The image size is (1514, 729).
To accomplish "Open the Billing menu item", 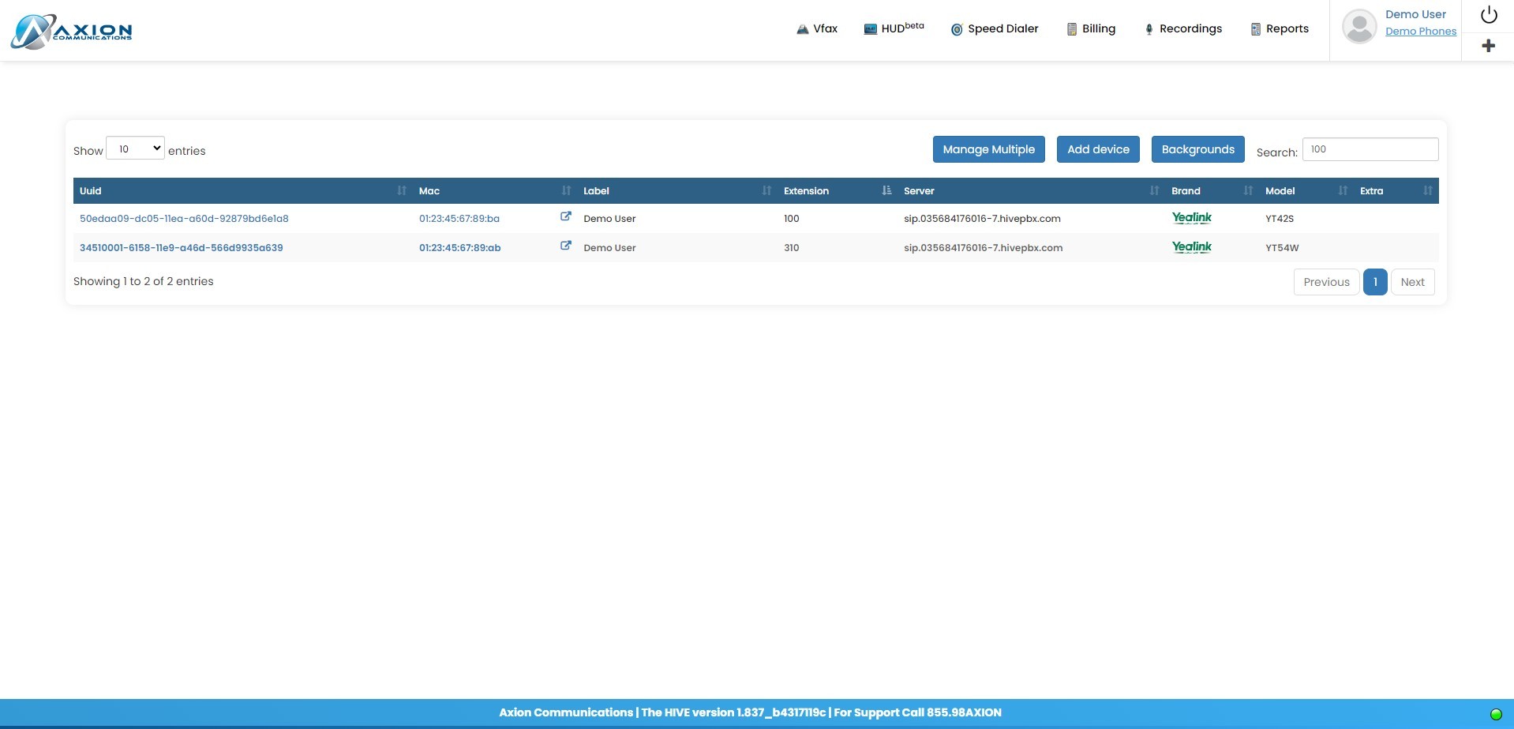I will [x=1091, y=29].
